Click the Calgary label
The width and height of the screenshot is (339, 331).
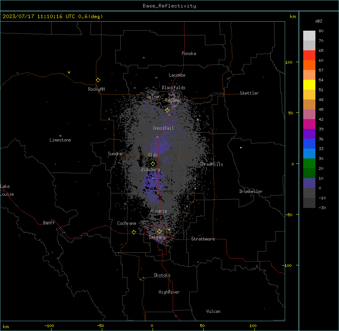tap(157, 237)
